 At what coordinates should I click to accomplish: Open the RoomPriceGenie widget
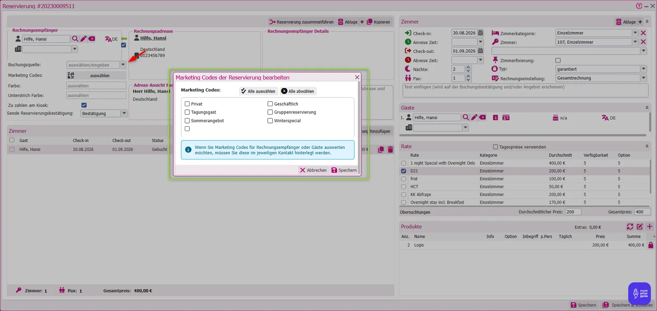tap(639, 293)
